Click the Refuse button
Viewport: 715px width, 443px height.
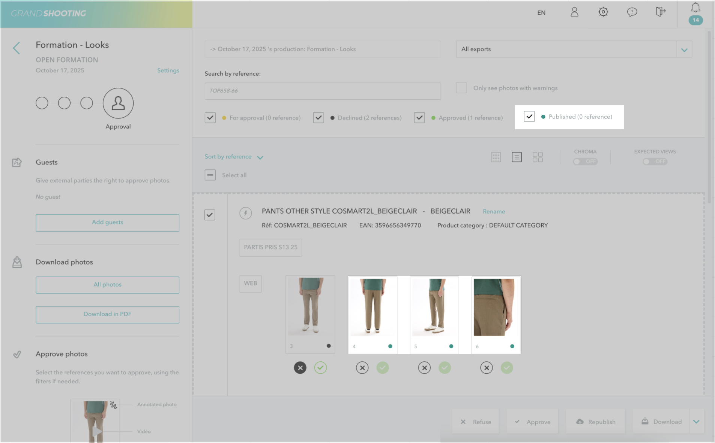[x=476, y=422]
